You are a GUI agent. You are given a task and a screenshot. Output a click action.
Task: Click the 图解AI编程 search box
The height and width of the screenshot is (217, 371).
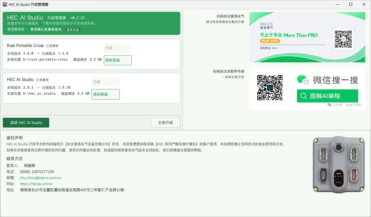[328, 96]
